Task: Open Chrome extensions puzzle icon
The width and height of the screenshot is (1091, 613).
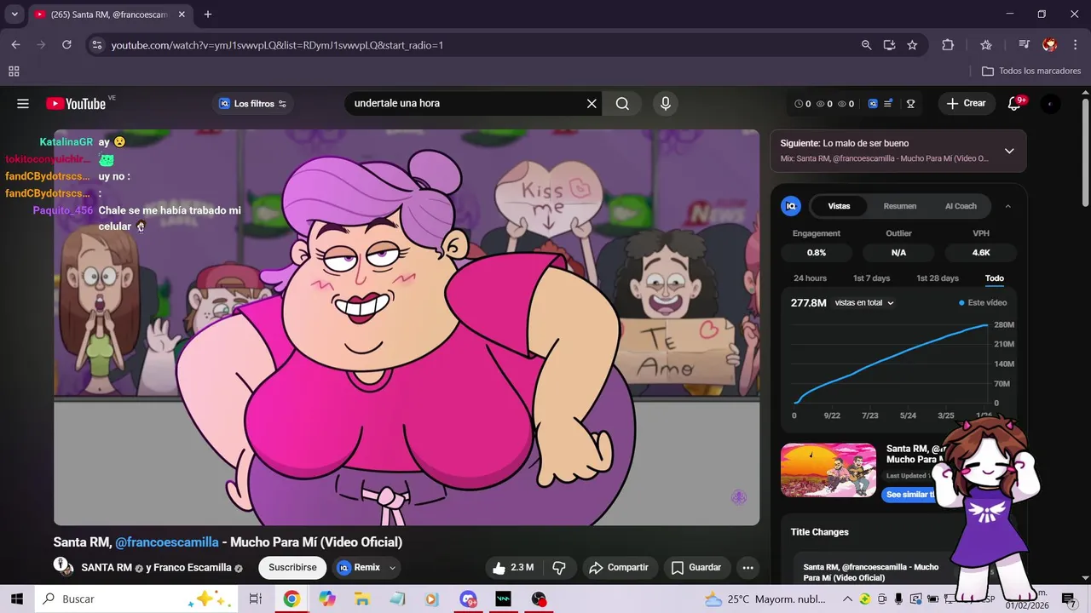Action: tap(948, 45)
